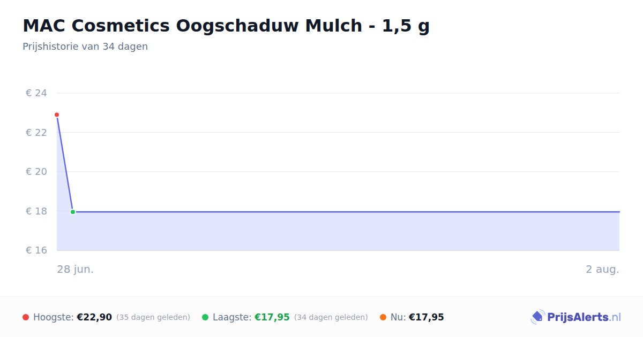This screenshot has height=337, width=643.
Task: Click the € 16 axis label
Action: point(36,250)
